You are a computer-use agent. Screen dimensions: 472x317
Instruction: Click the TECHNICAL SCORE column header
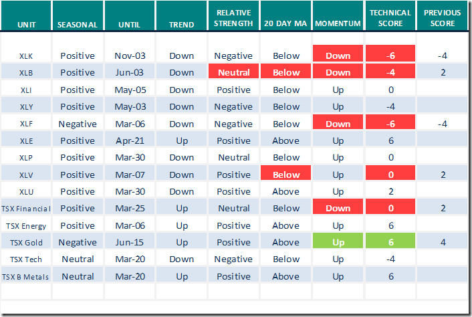pos(390,18)
